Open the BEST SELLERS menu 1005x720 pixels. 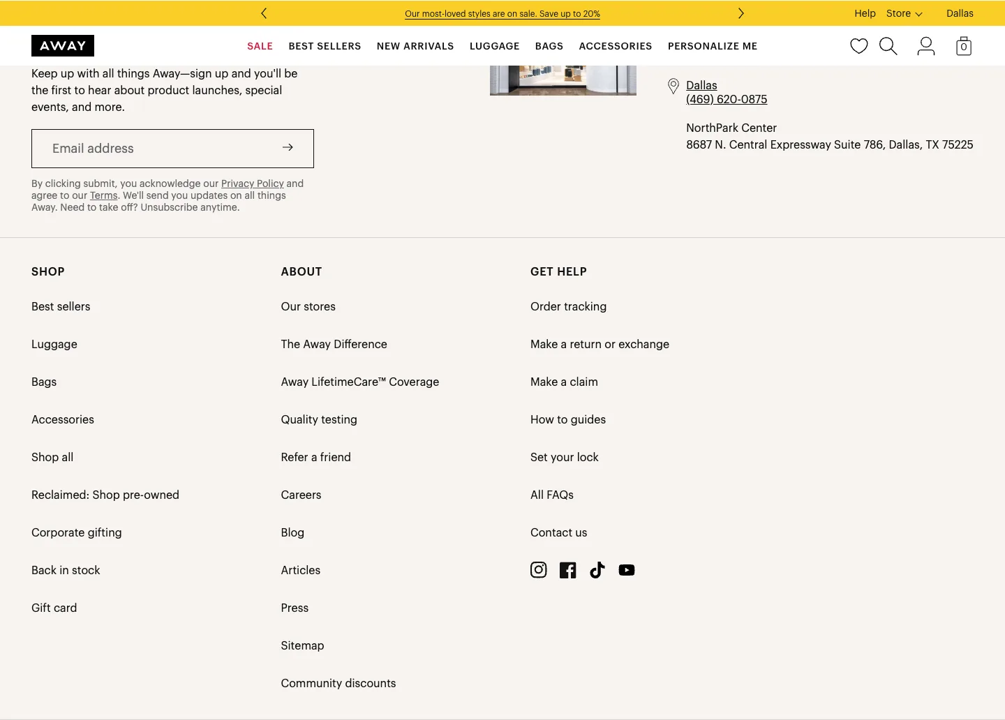pos(325,46)
